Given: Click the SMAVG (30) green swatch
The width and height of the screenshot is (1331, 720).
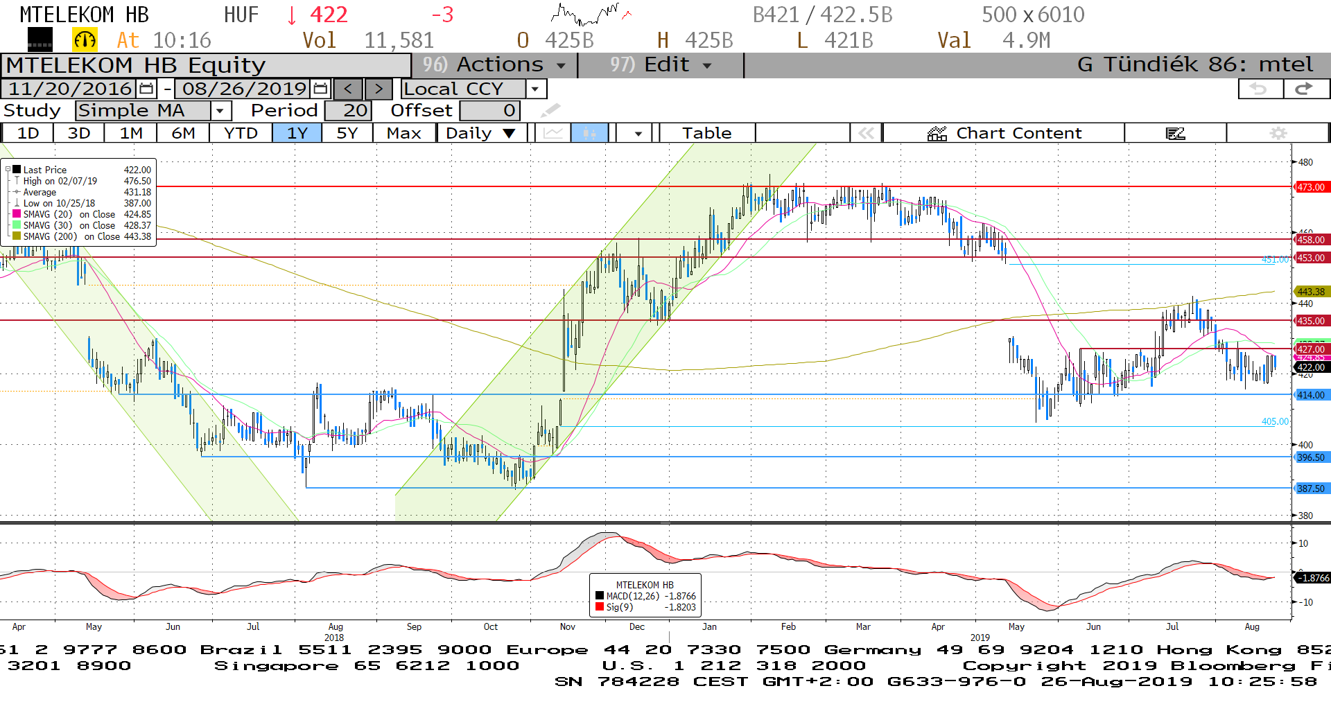Looking at the screenshot, I should point(17,225).
